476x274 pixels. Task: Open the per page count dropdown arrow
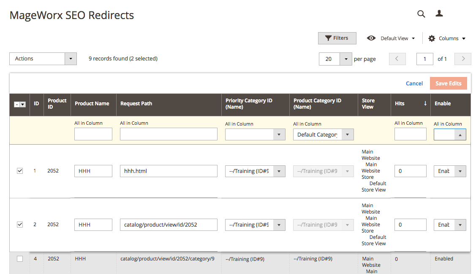pos(346,59)
